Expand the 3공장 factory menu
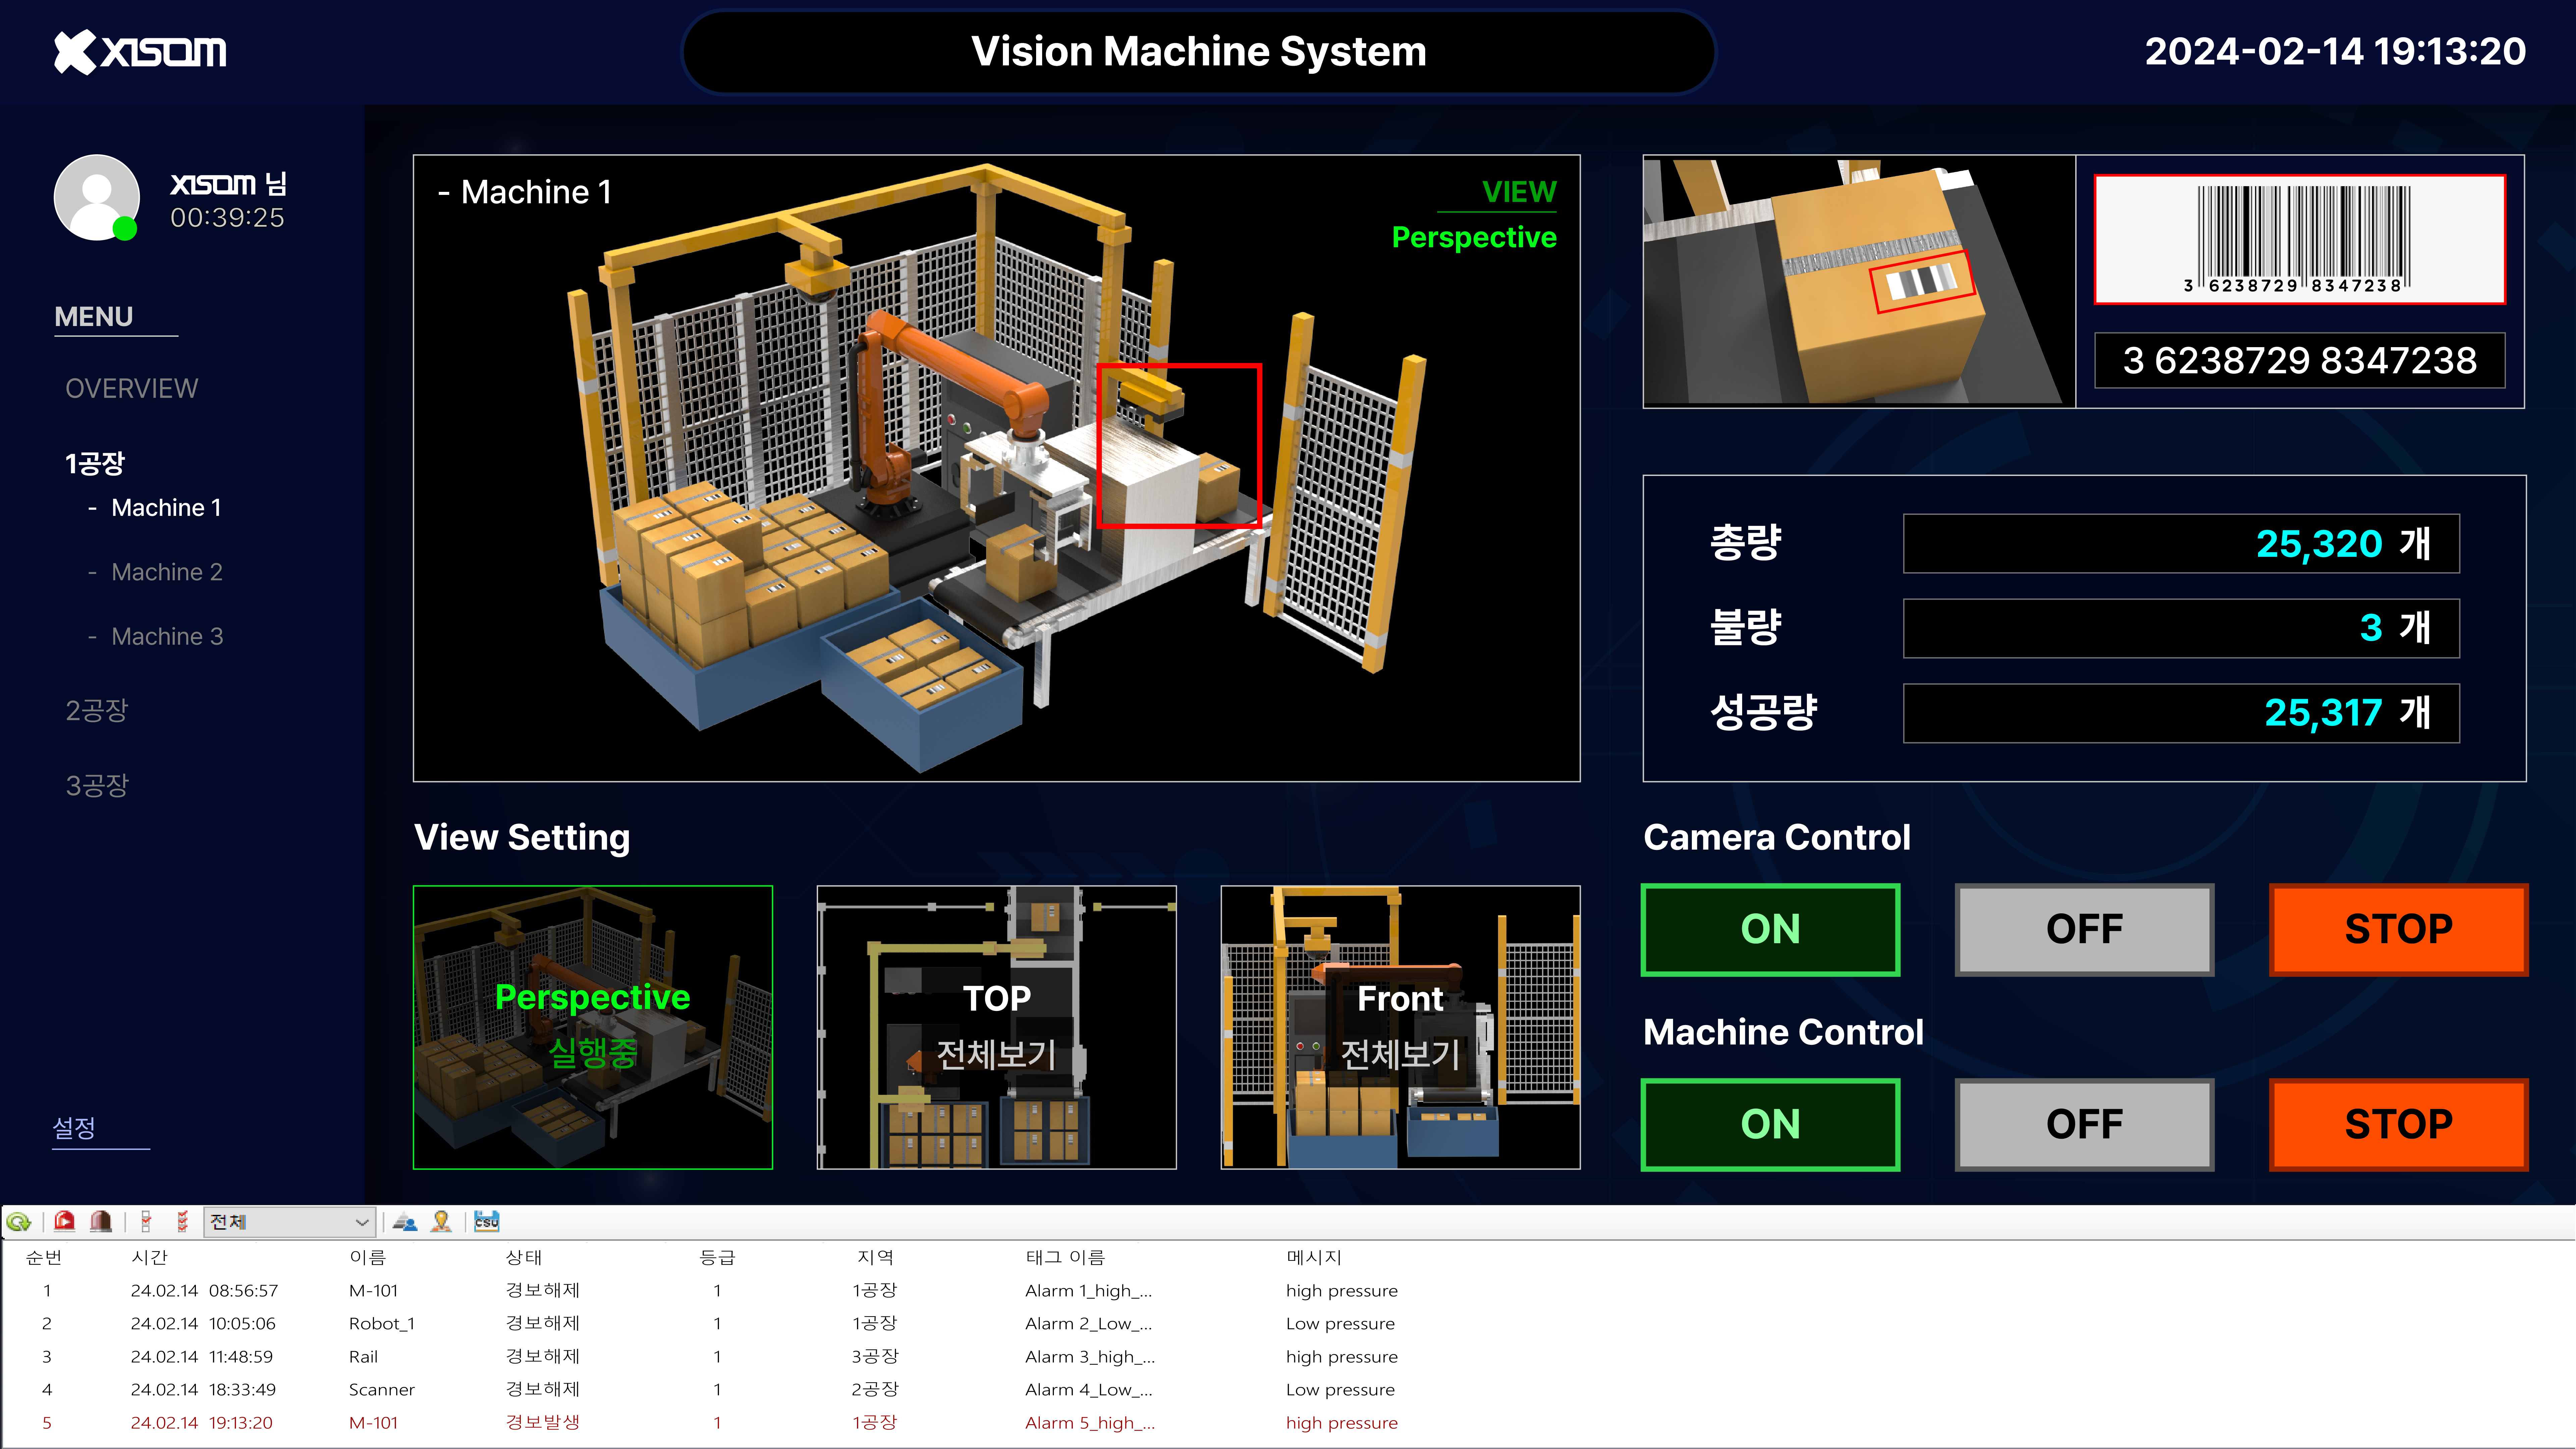 [97, 785]
